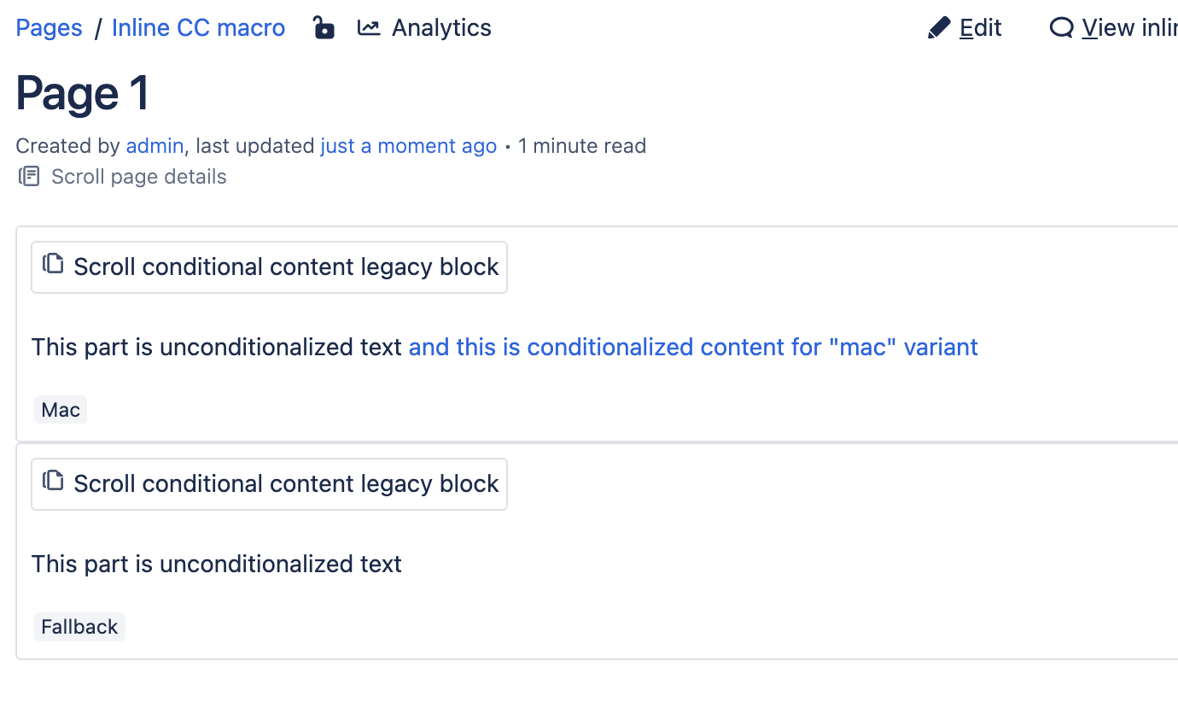Click the Page 1 title heading

(x=83, y=93)
